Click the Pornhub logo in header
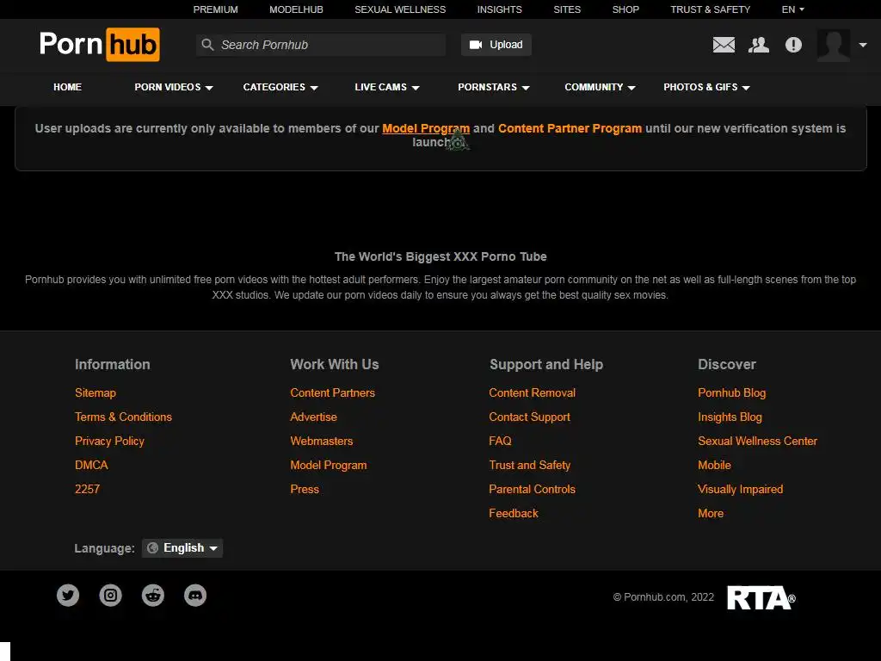This screenshot has width=881, height=661. 100,44
